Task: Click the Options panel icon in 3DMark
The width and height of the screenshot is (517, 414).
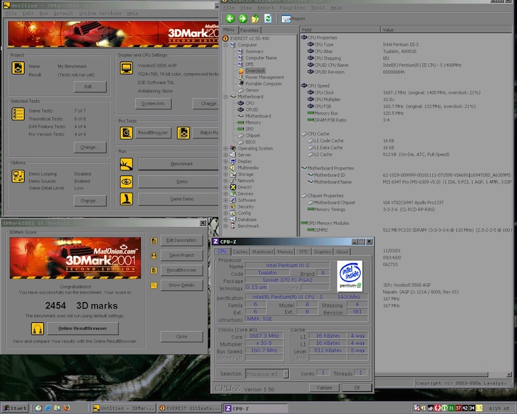Action: point(18,176)
